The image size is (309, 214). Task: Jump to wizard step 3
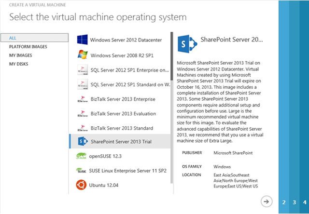294,202
